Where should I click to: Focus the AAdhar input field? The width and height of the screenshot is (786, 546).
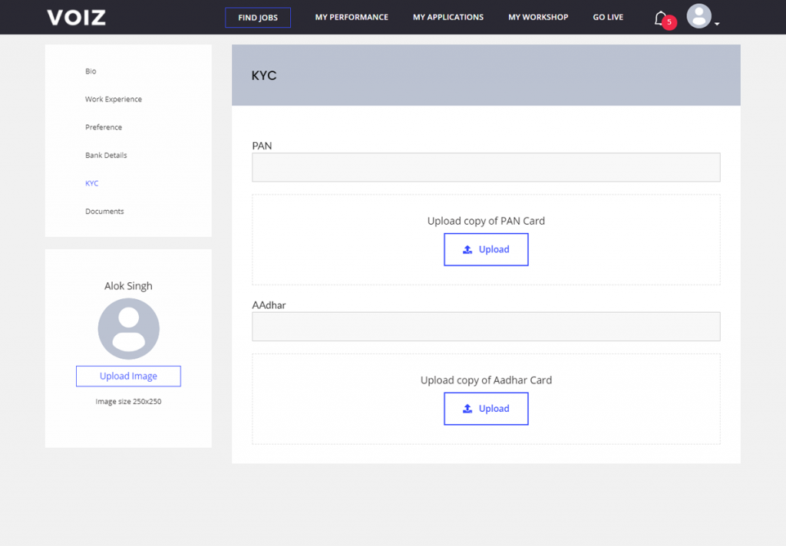coord(486,327)
